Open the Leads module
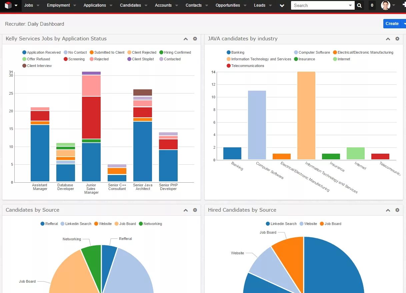Image resolution: width=406 pixels, height=293 pixels. 260,5
